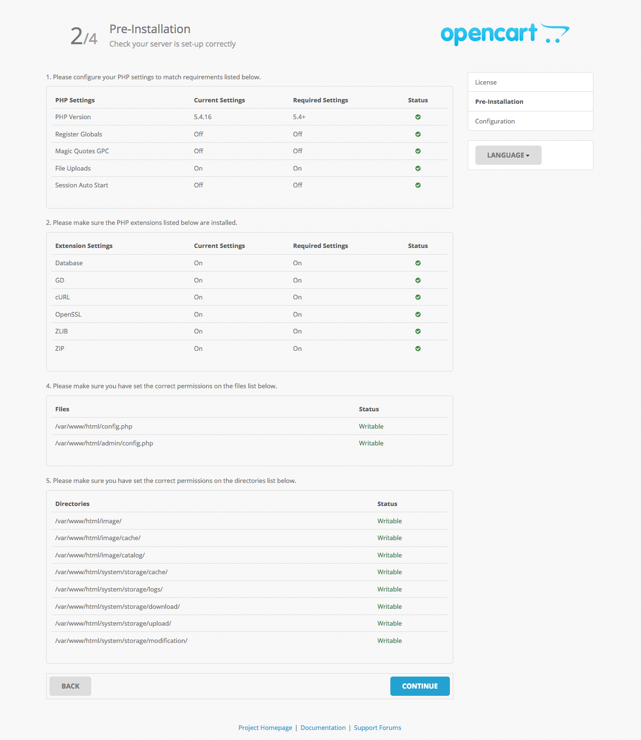Open the Language dropdown
641x740 pixels.
(508, 155)
